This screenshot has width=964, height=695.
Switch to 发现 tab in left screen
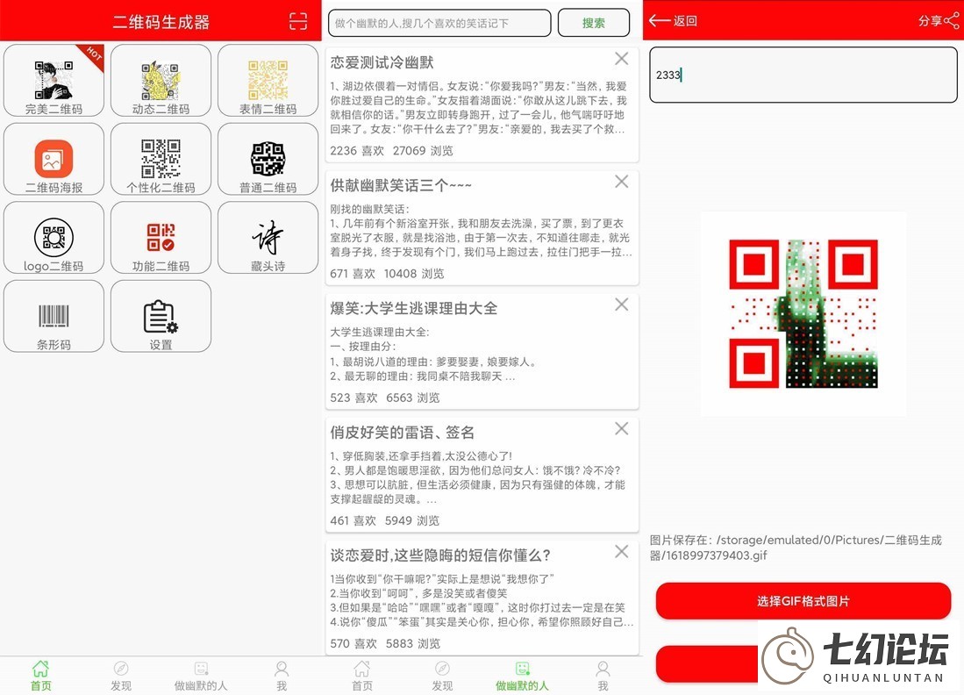pyautogui.click(x=121, y=676)
